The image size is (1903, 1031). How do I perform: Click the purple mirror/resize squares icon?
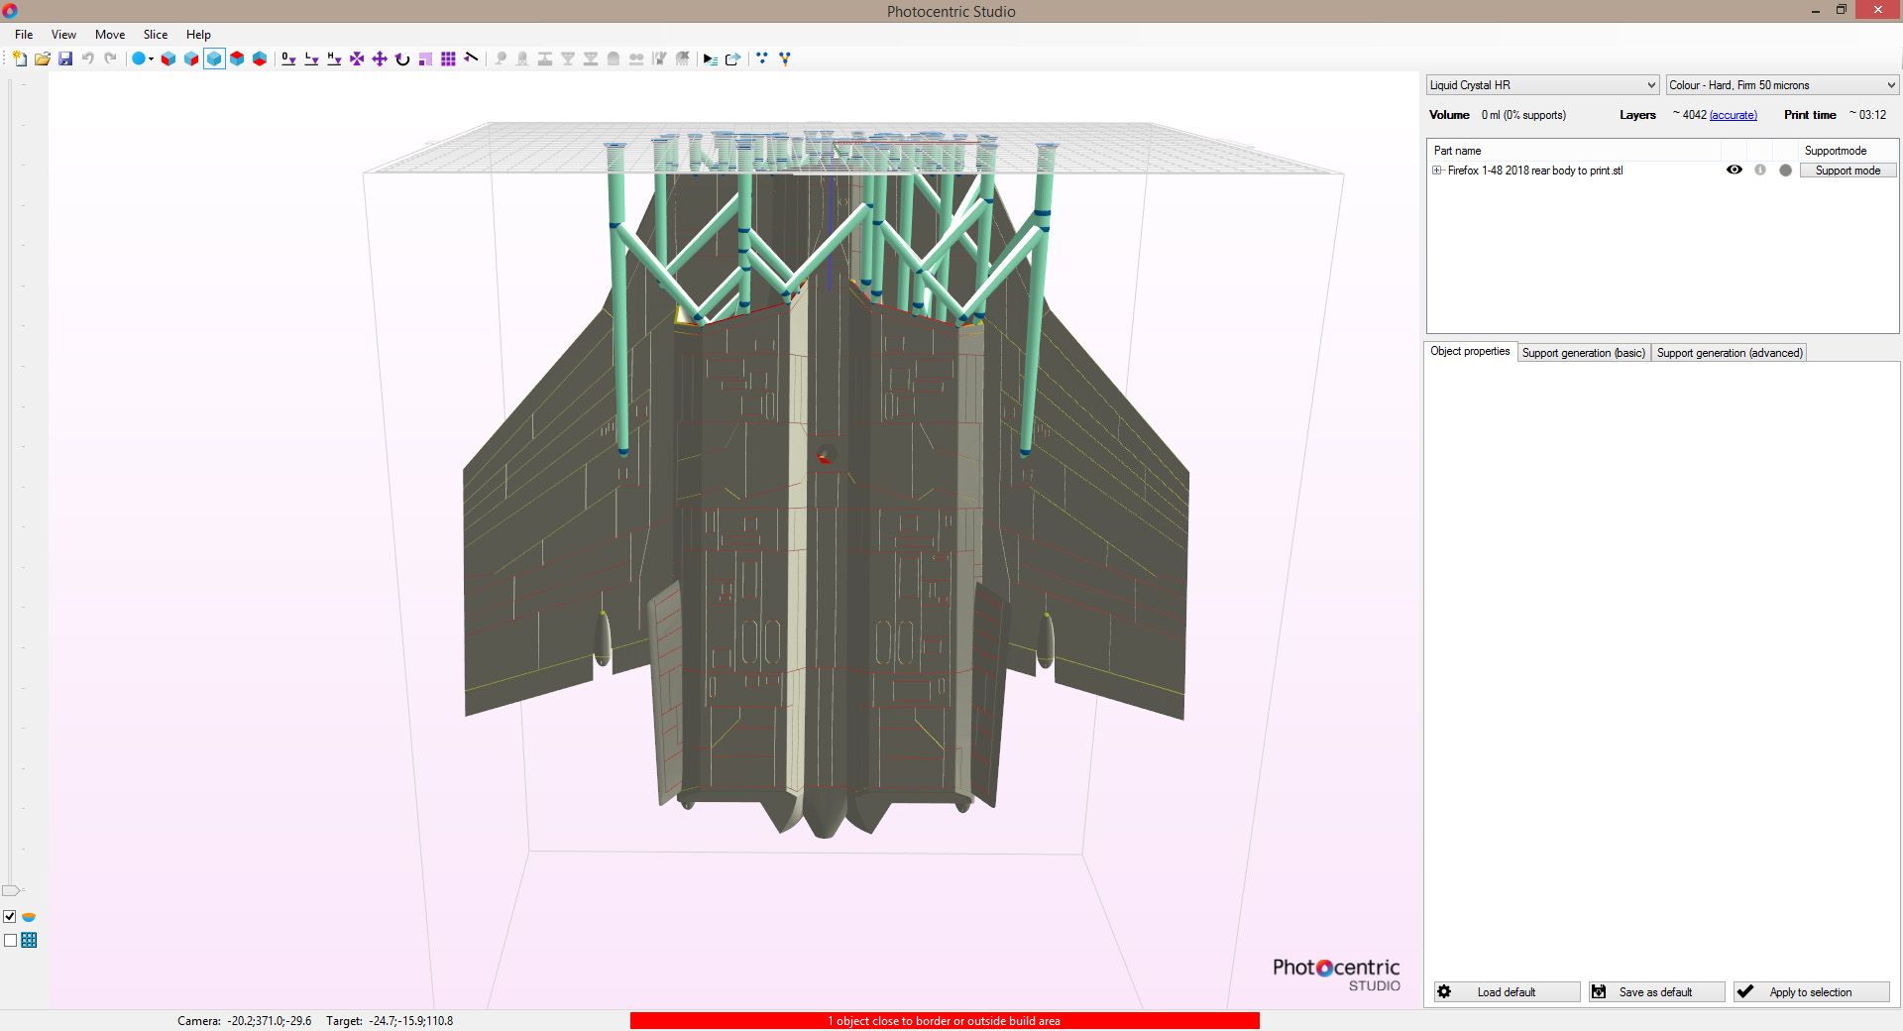pyautogui.click(x=424, y=58)
